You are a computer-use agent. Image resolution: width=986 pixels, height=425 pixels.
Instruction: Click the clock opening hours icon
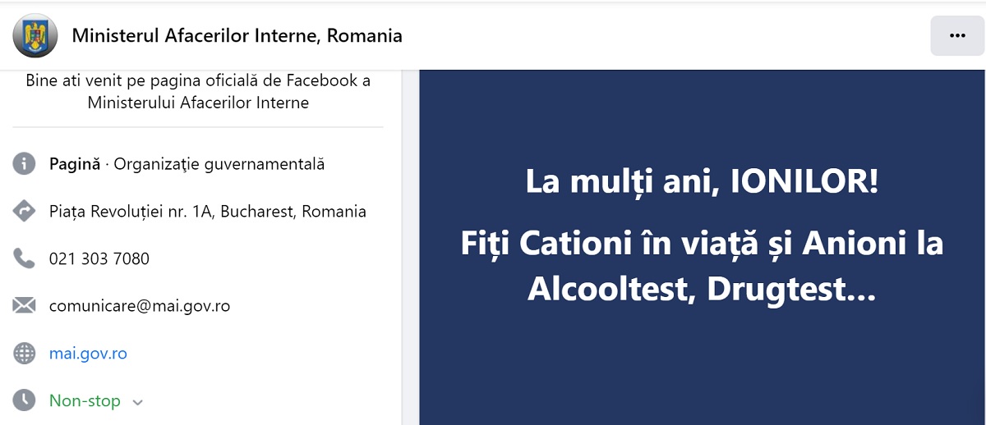[x=25, y=400]
